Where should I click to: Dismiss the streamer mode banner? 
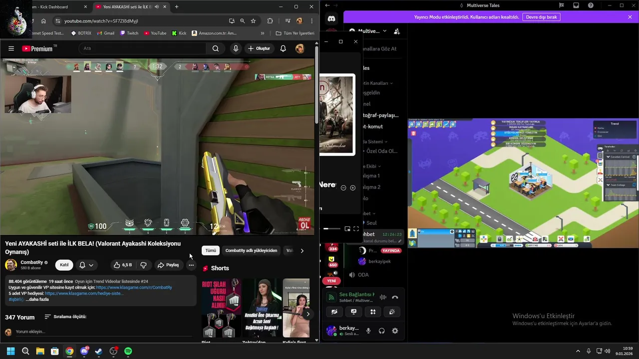point(630,17)
